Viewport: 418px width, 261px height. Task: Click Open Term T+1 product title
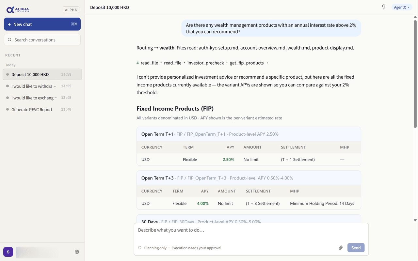(x=157, y=134)
